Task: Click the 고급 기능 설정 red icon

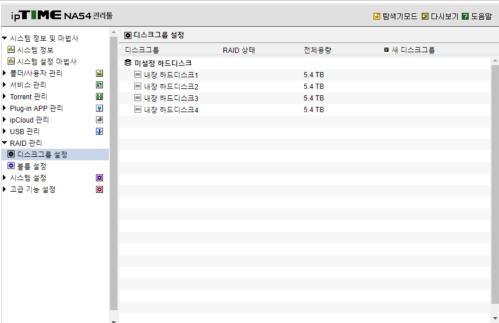Action: pyautogui.click(x=99, y=190)
